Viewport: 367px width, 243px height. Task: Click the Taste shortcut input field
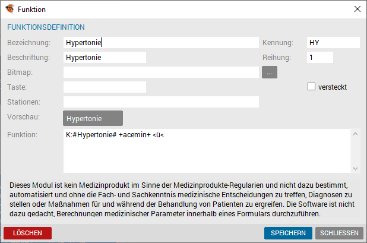105,87
